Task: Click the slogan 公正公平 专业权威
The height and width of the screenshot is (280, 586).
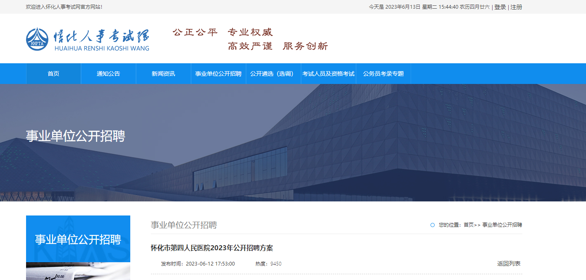Action: 223,32
